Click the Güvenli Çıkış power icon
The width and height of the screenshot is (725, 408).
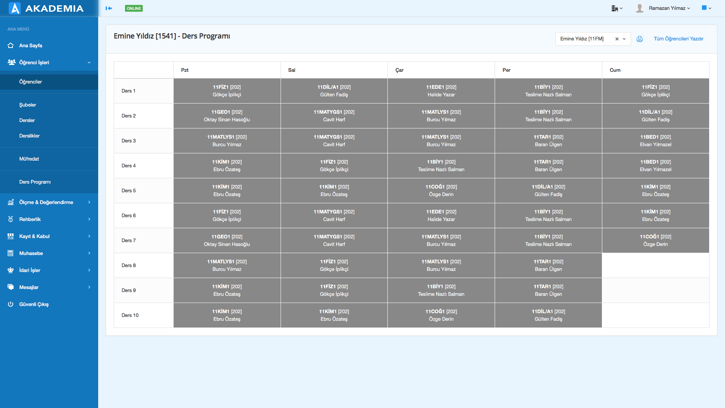(x=11, y=304)
